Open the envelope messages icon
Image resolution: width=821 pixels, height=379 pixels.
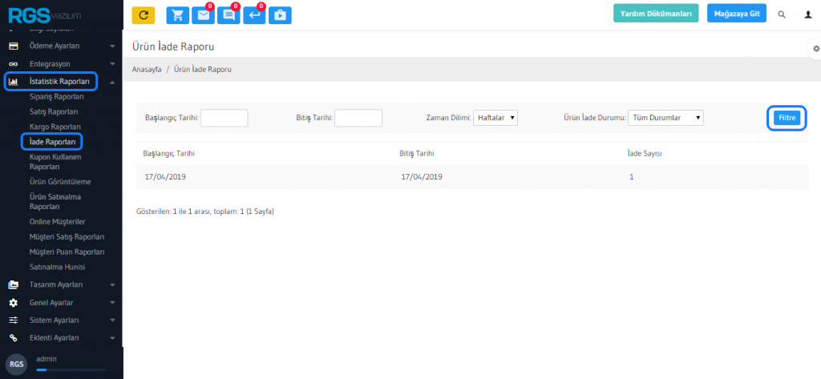(204, 14)
